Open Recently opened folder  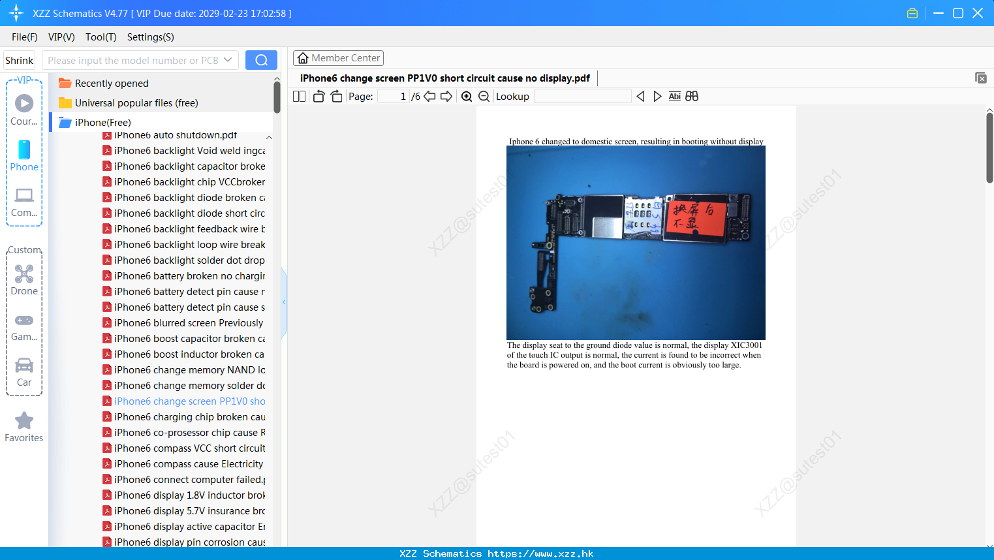tap(112, 84)
